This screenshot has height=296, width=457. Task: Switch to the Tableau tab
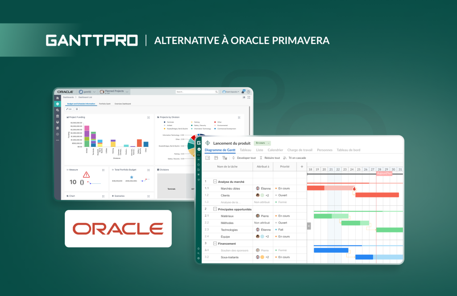tap(245, 150)
